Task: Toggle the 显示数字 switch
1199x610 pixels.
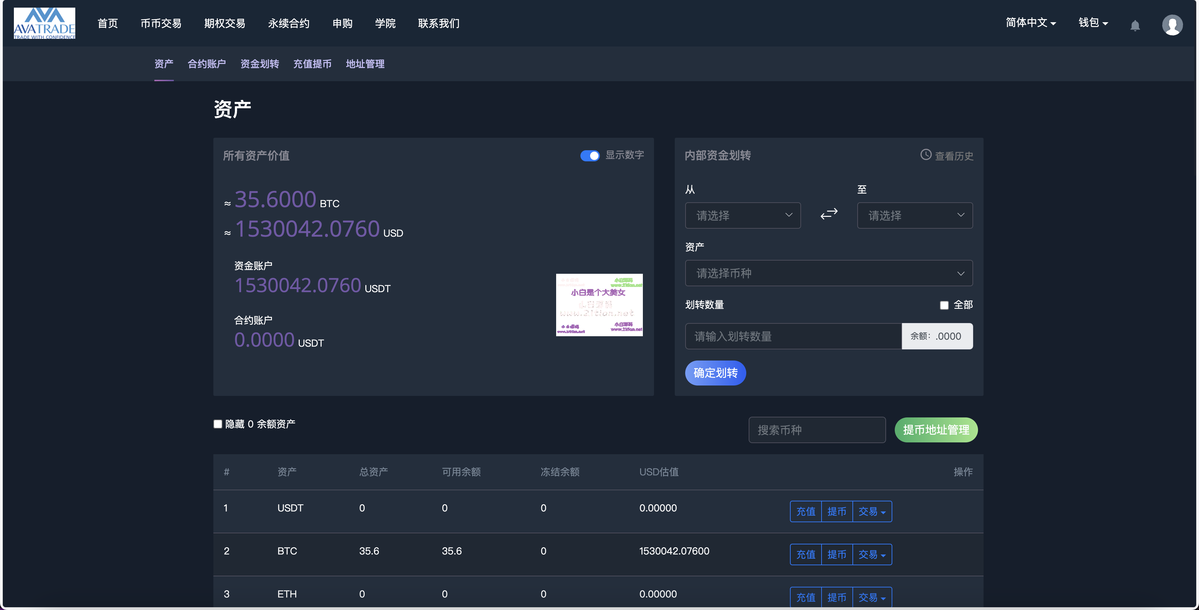Action: tap(590, 155)
